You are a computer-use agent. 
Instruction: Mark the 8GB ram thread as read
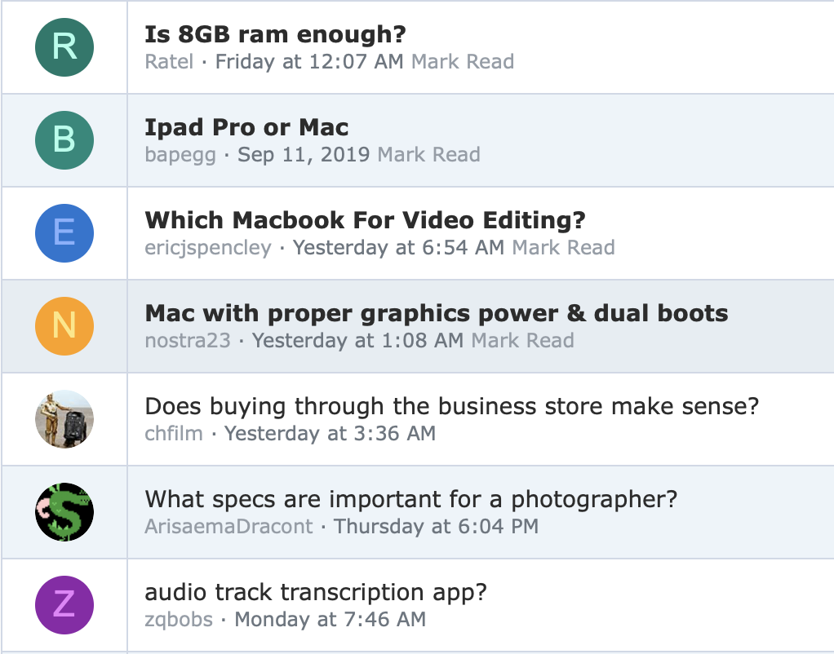tap(463, 62)
